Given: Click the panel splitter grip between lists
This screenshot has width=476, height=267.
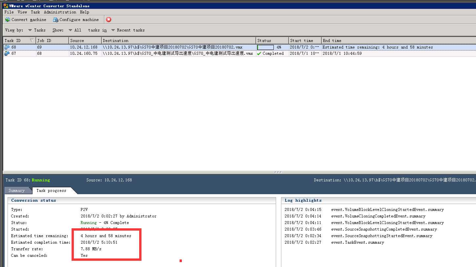Looking at the screenshot, I should [x=278, y=172].
